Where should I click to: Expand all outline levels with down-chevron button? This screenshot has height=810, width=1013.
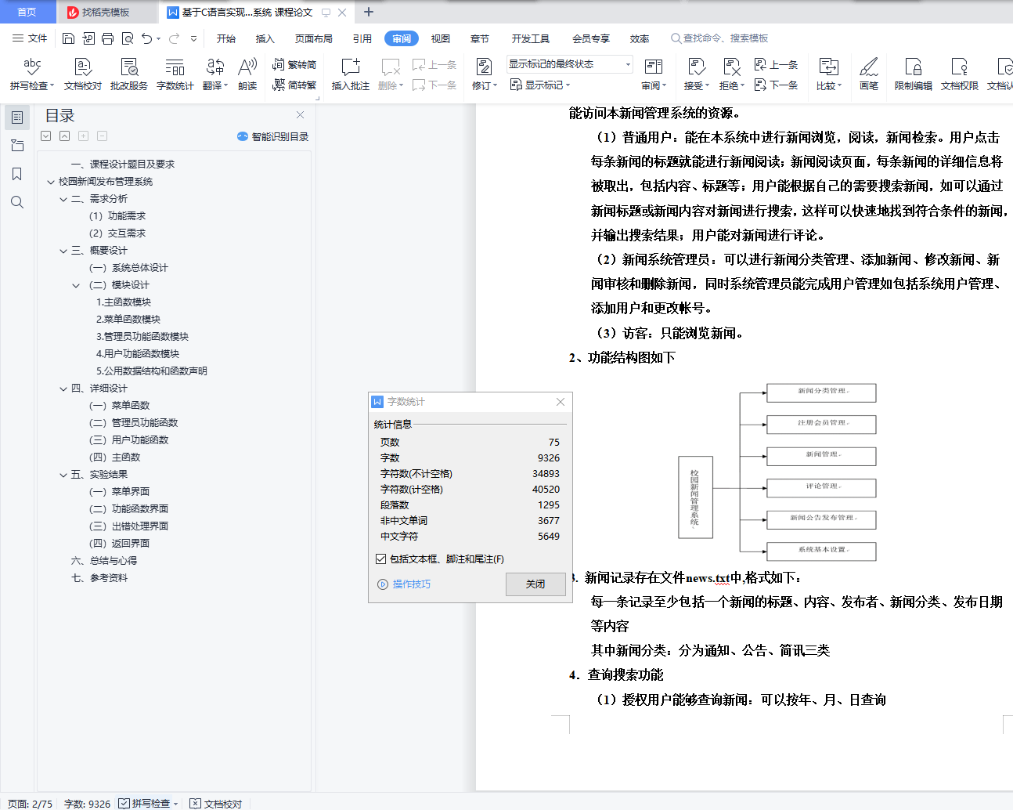46,136
